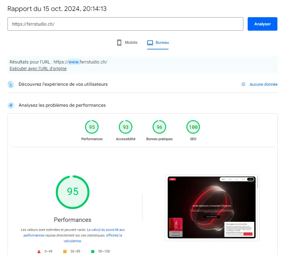
Task: Switch to the Mobile tab
Action: pos(127,43)
